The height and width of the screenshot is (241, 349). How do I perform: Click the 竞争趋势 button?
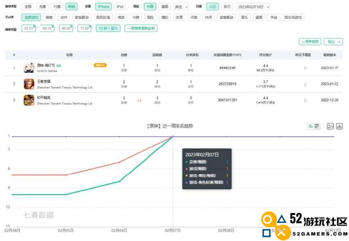click(310, 42)
